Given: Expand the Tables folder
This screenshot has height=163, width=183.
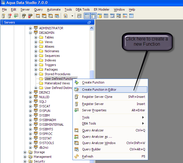Looking at the screenshot, I should click(x=36, y=38).
